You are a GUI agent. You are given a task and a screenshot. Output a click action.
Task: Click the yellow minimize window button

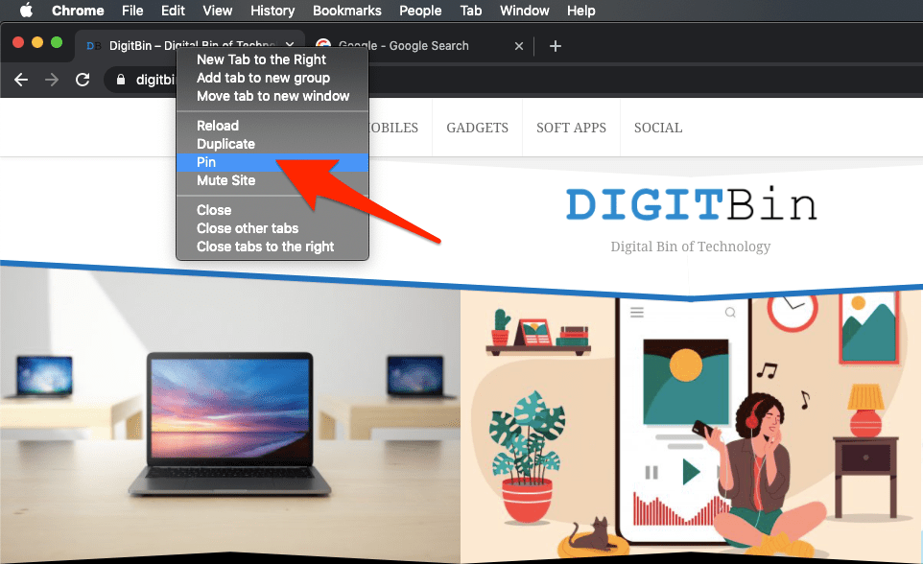[37, 42]
